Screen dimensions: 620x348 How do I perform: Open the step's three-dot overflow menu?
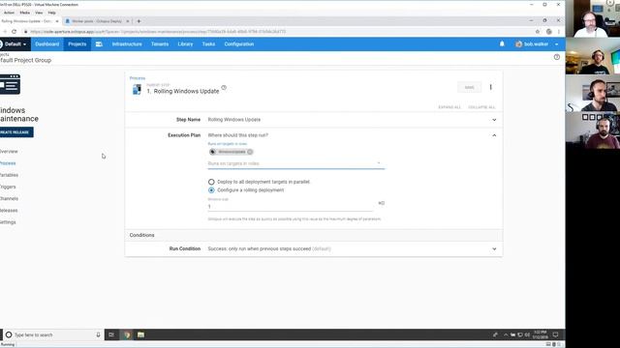tap(491, 87)
